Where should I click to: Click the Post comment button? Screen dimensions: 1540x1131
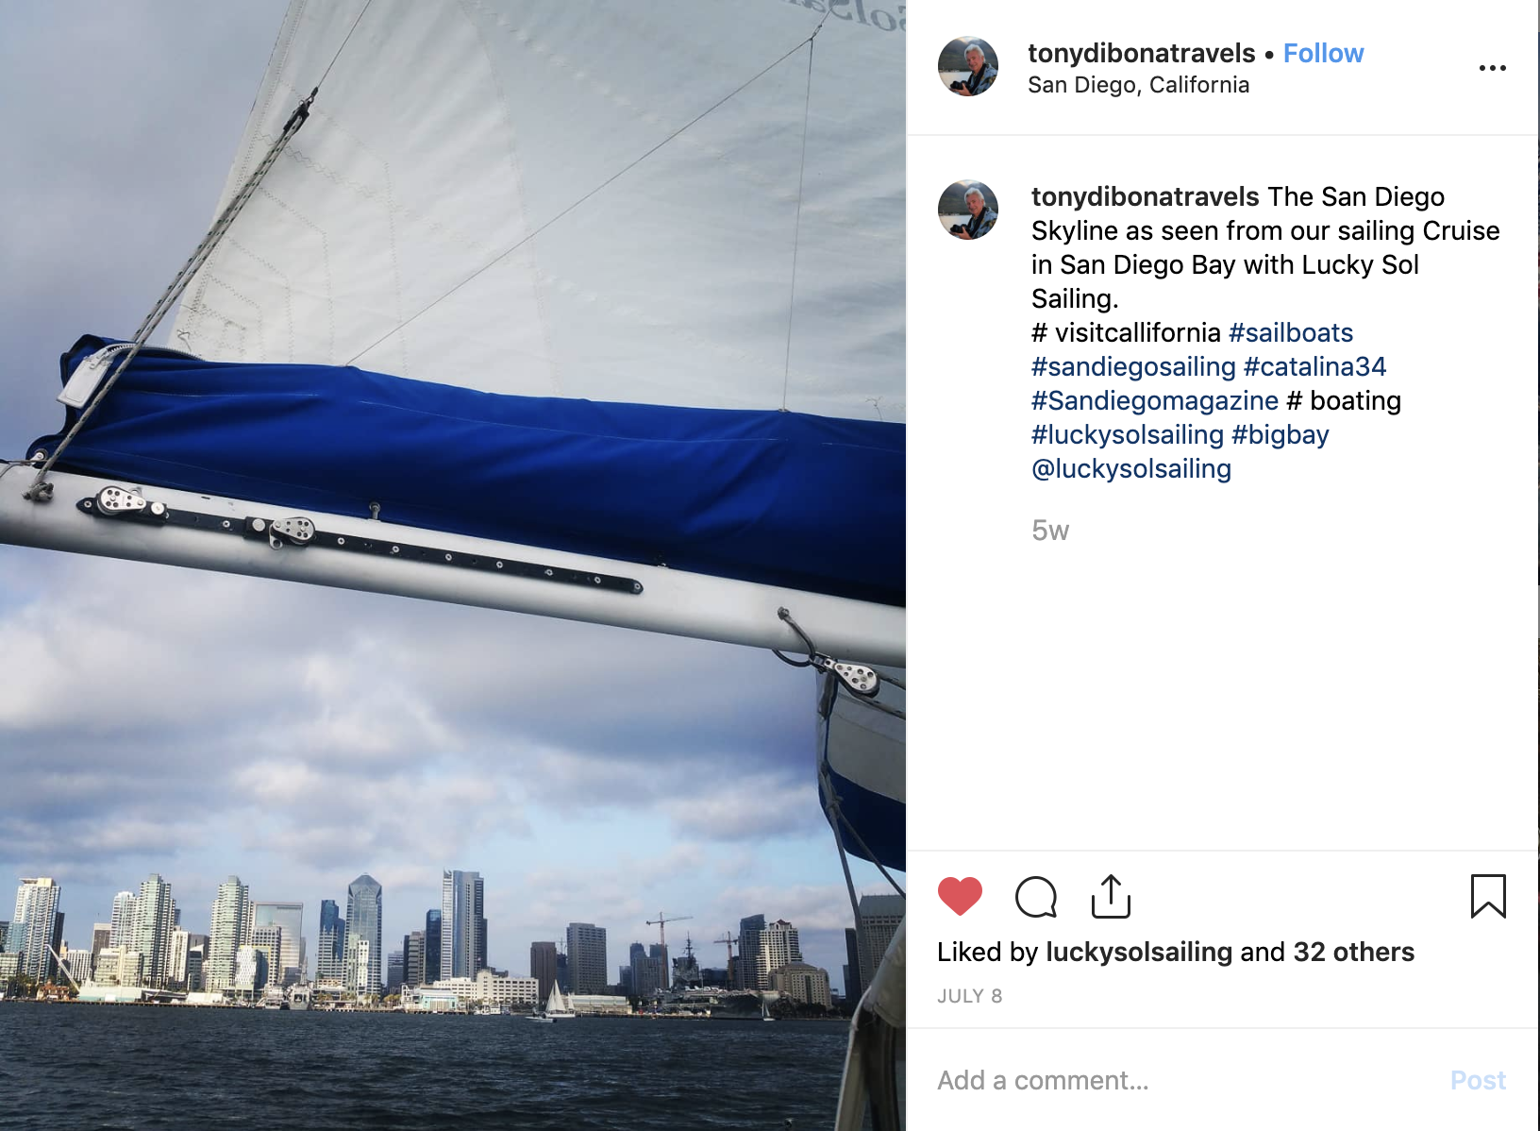pyautogui.click(x=1478, y=1080)
